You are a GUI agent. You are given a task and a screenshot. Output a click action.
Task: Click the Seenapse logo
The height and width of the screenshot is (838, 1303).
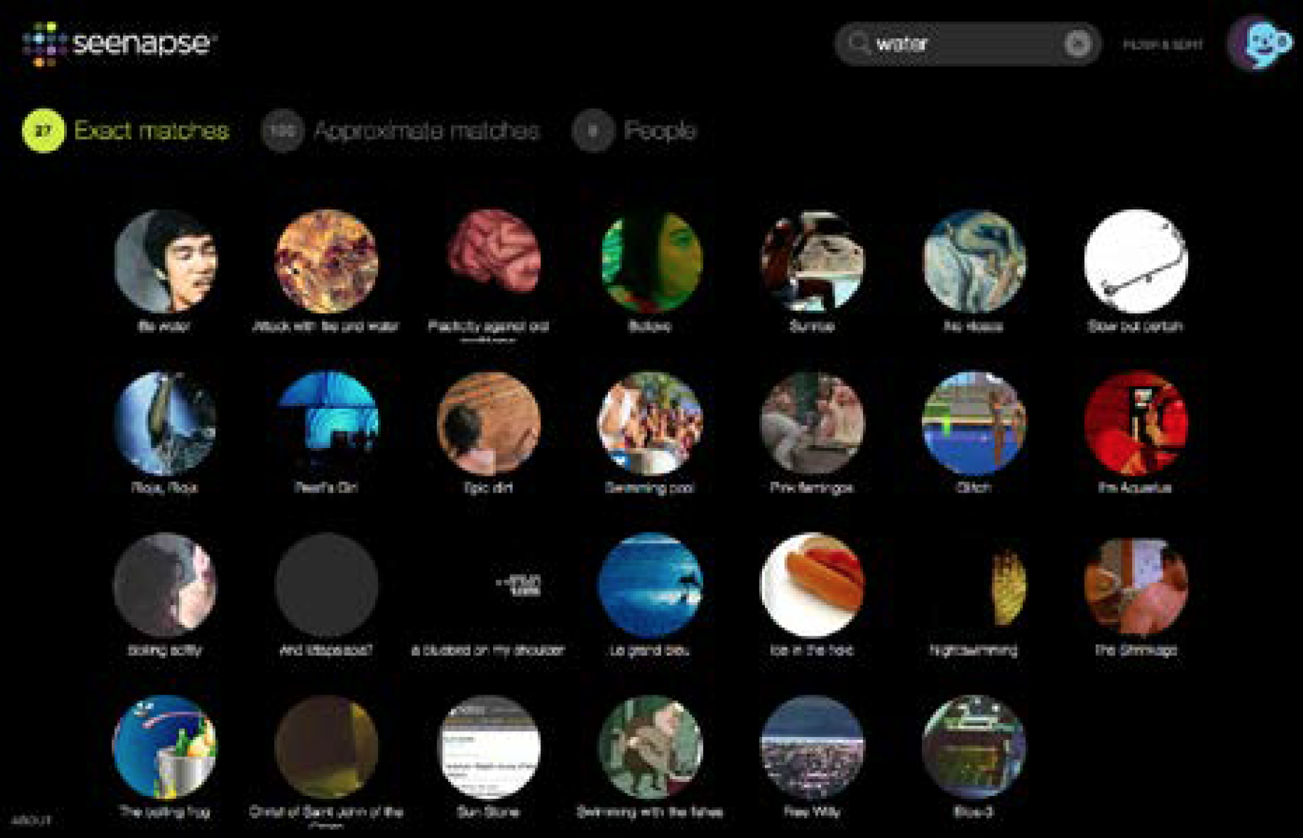tap(120, 44)
